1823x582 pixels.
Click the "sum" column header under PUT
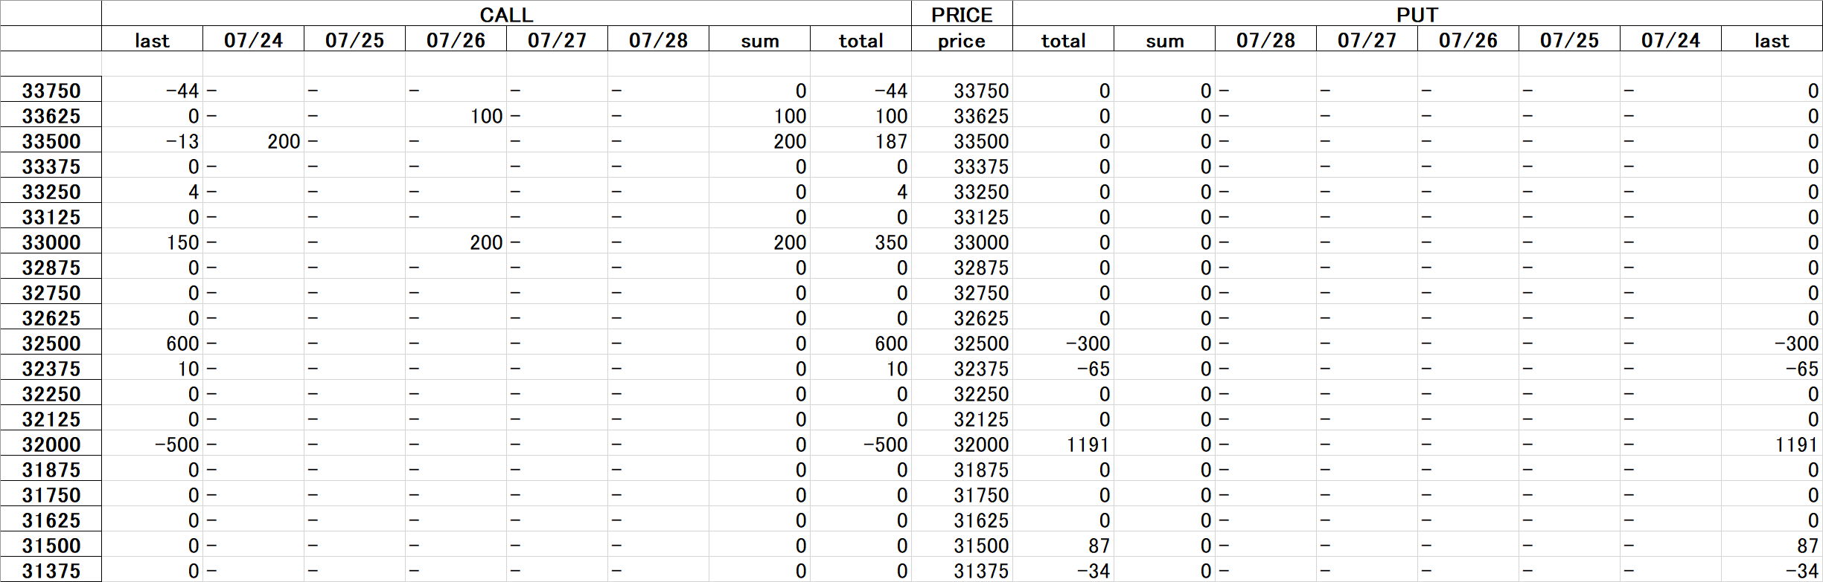pos(1164,40)
